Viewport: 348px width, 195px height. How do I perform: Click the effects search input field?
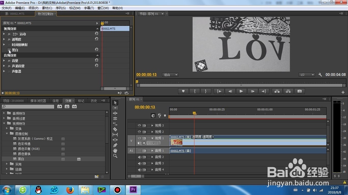[28, 107]
